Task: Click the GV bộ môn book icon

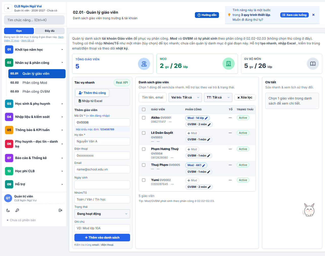Action: [313, 64]
